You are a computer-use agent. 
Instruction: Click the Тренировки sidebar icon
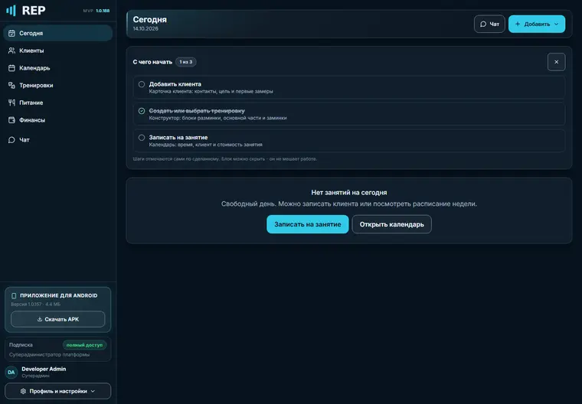11,86
